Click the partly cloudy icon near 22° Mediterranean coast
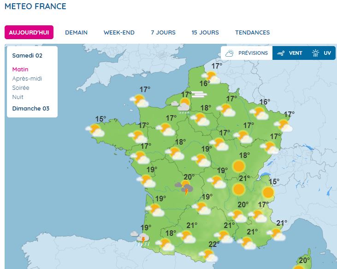337x269 pixels. coord(208,255)
